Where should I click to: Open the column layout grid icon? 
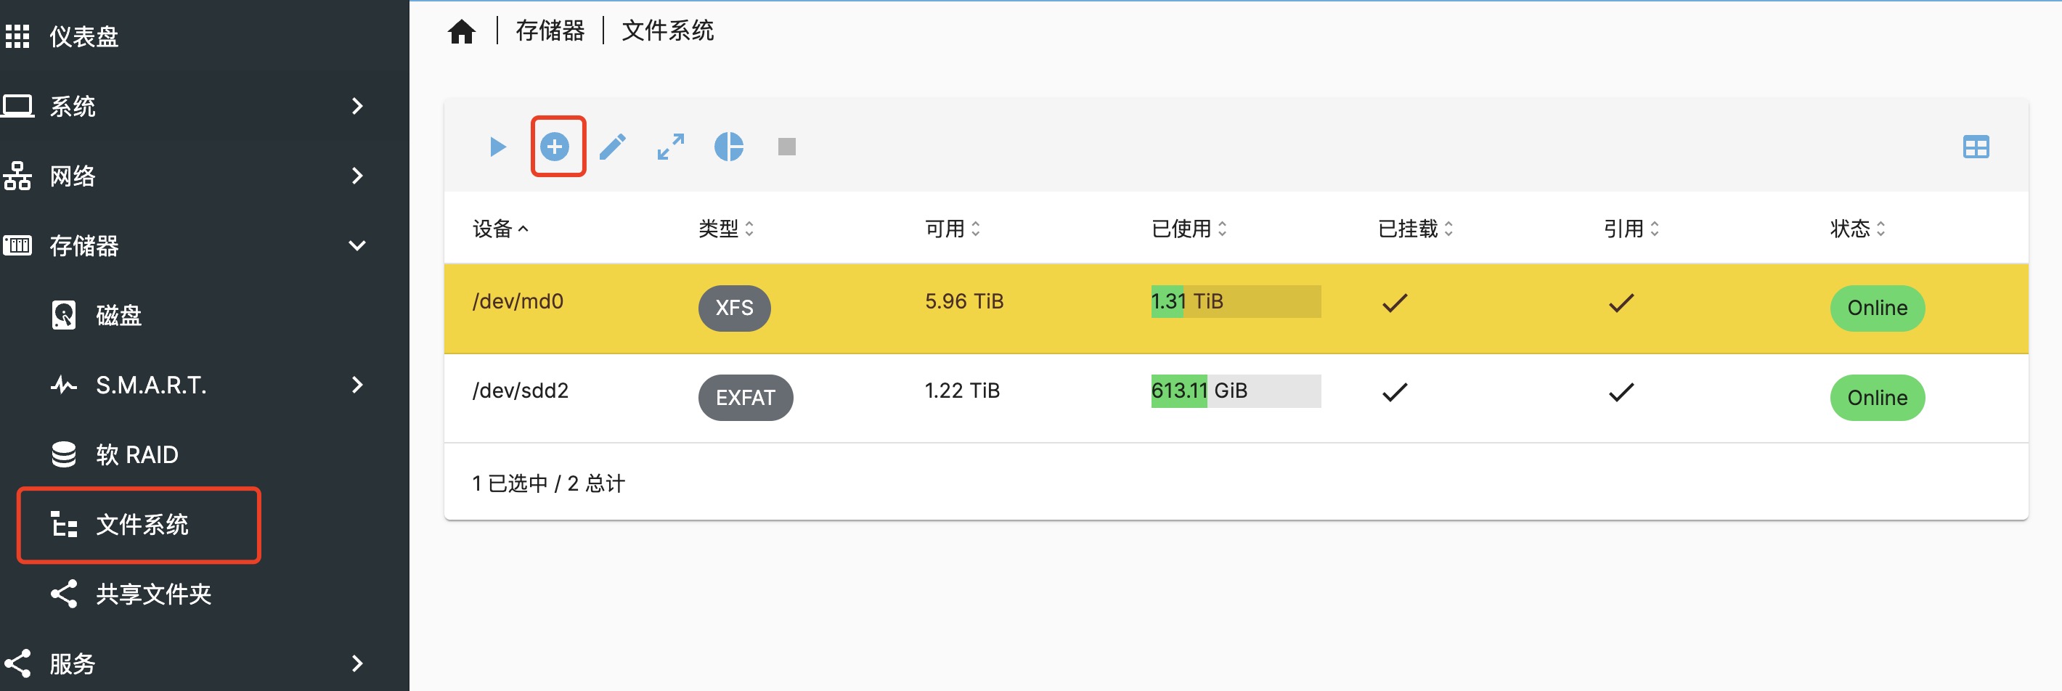[x=1975, y=147]
